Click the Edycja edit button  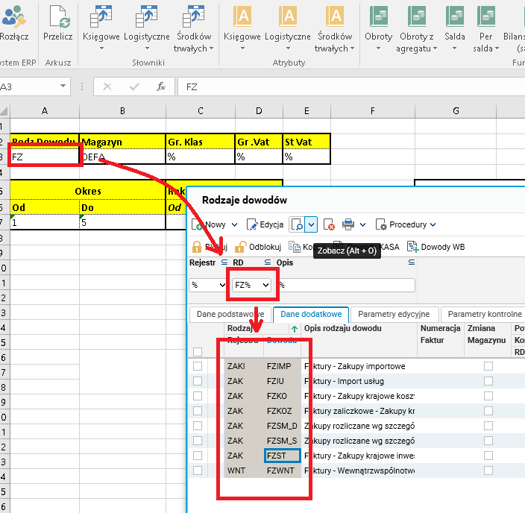(265, 224)
